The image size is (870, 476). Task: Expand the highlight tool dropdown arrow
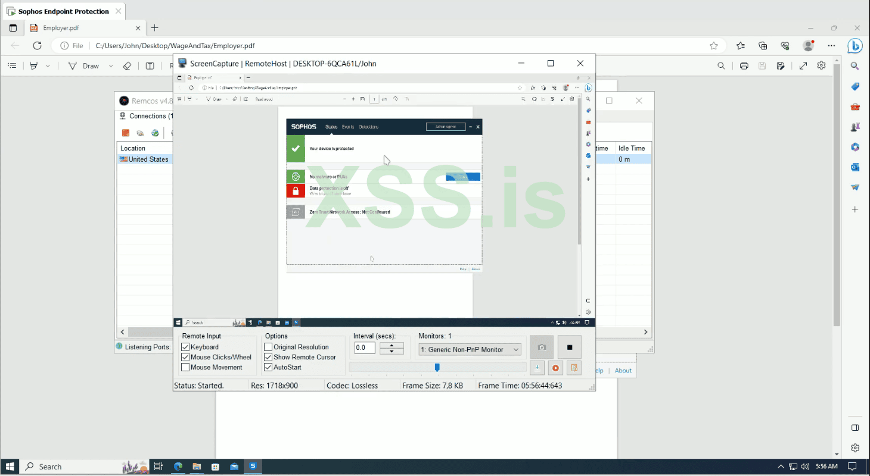click(48, 66)
